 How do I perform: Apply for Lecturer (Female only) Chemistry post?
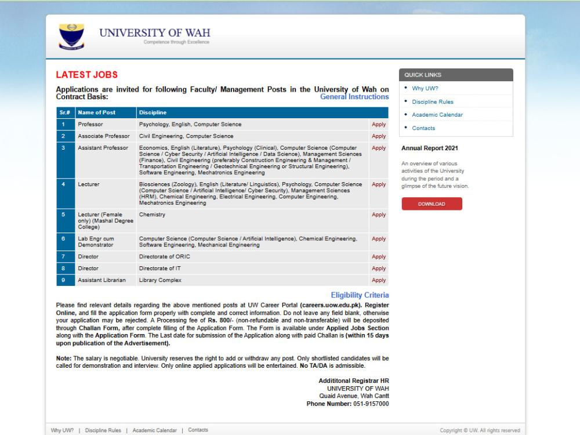[x=379, y=215]
